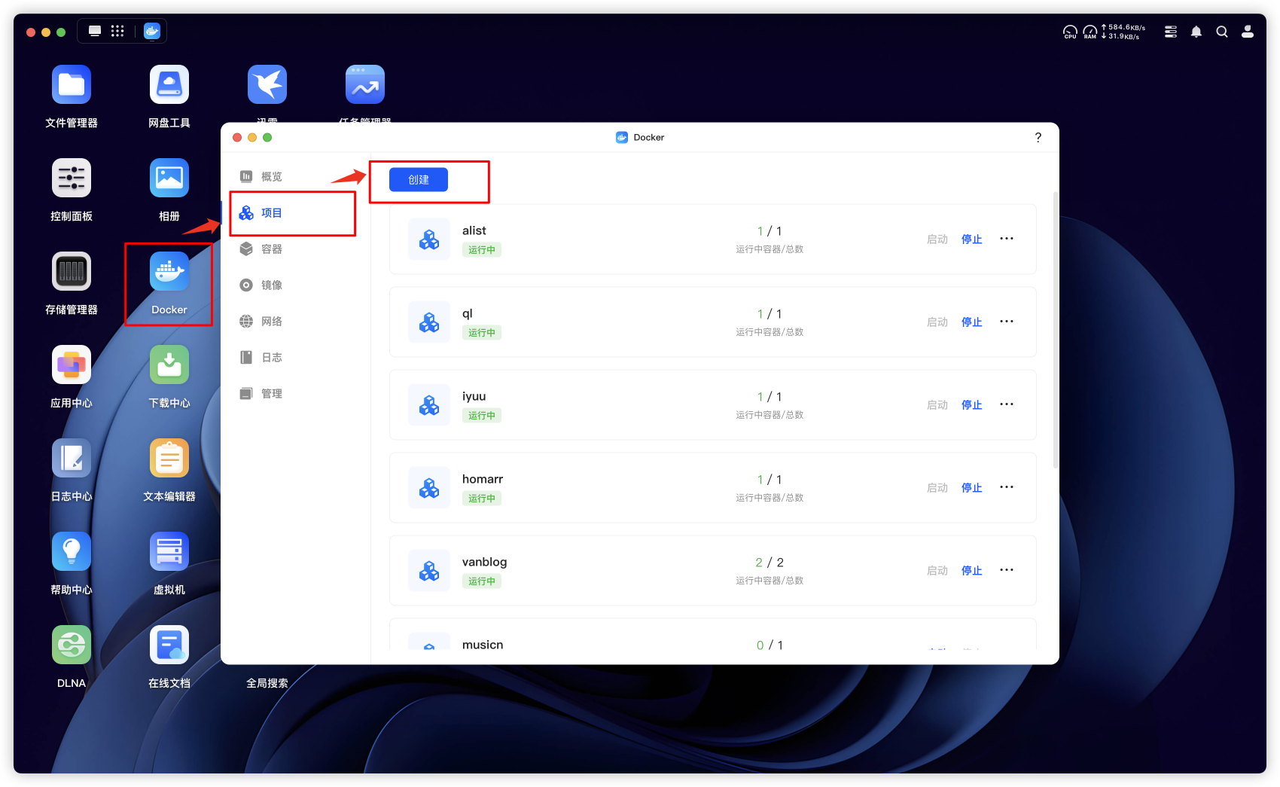
Task: Open more options for alist
Action: click(1007, 239)
